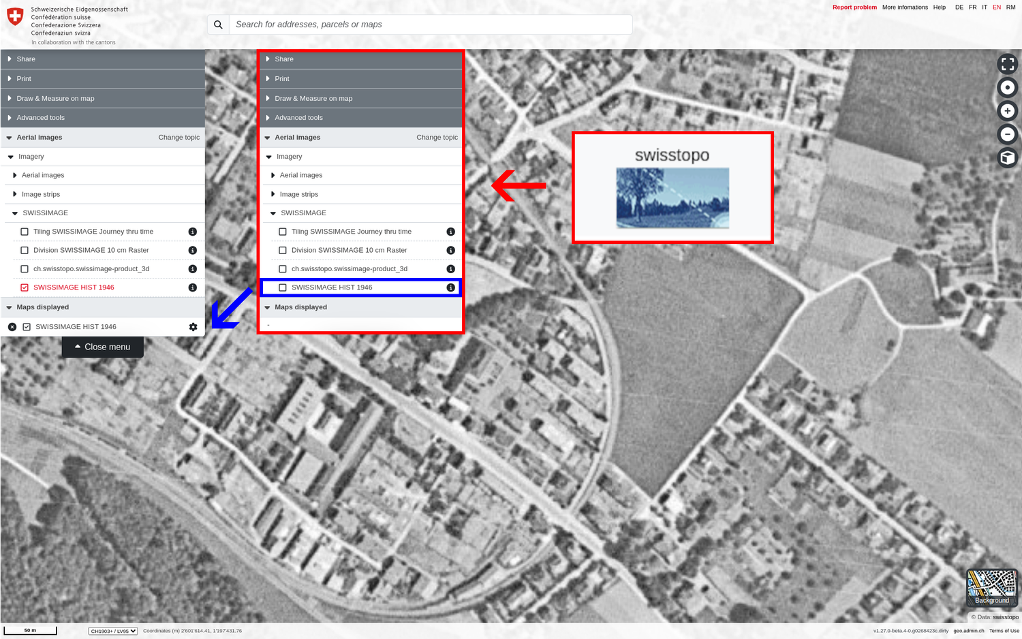Image resolution: width=1022 pixels, height=639 pixels.
Task: Click info icon next to SWISSIMAGE HIST 1946
Action: pyautogui.click(x=193, y=287)
